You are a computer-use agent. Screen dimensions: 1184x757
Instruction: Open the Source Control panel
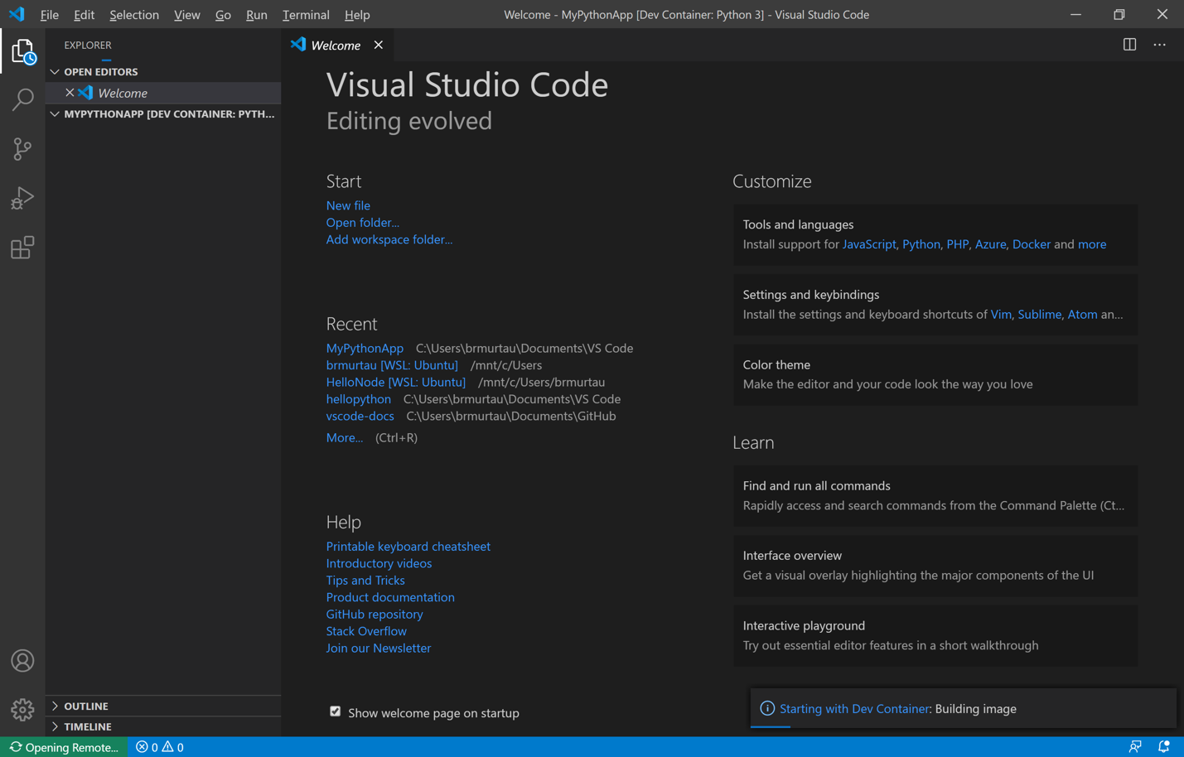tap(22, 149)
